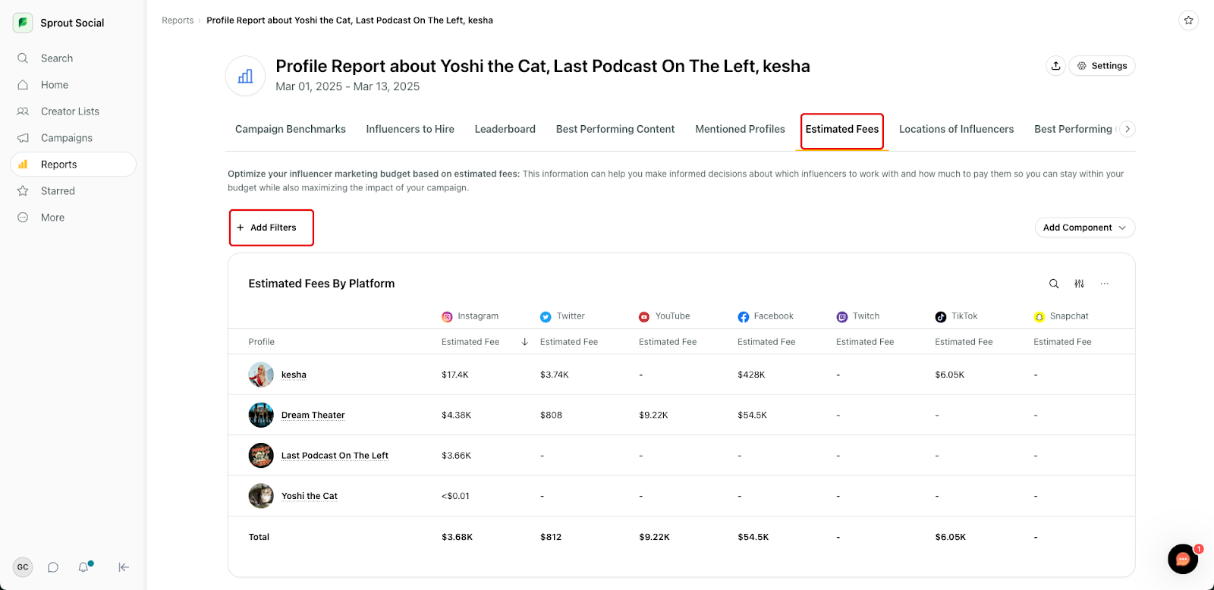
Task: Open notifications bell icon
Action: click(x=83, y=567)
